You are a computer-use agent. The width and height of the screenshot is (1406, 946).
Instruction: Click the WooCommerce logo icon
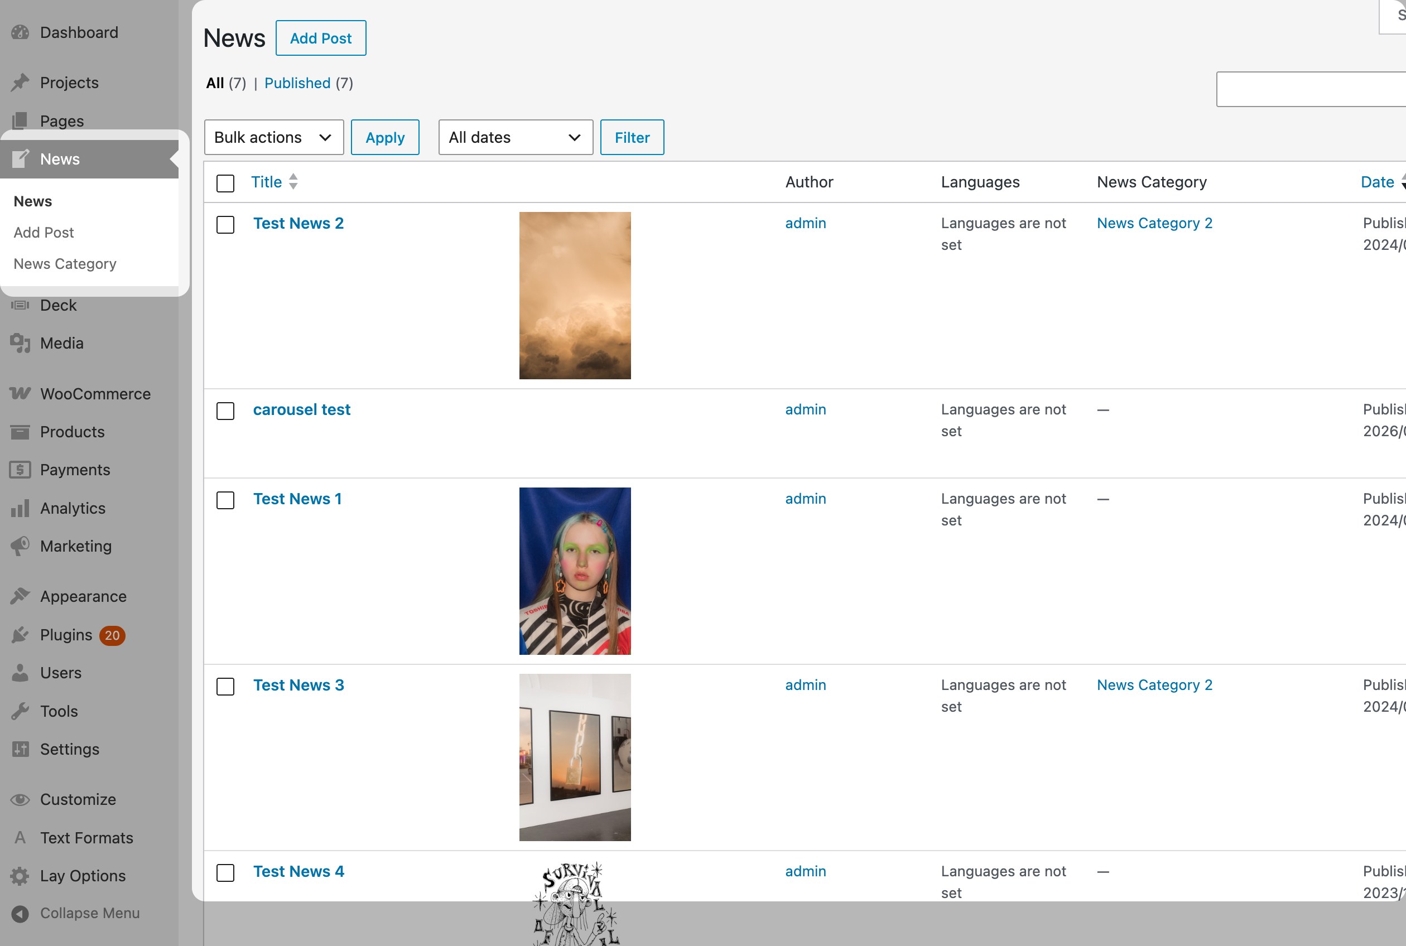pos(20,394)
